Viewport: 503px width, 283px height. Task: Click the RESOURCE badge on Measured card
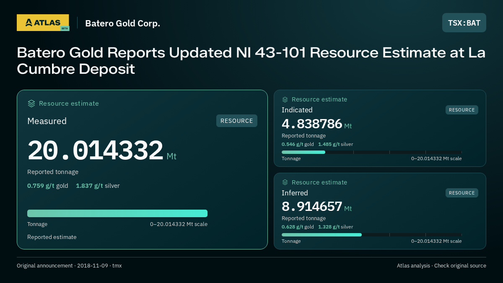pos(237,121)
